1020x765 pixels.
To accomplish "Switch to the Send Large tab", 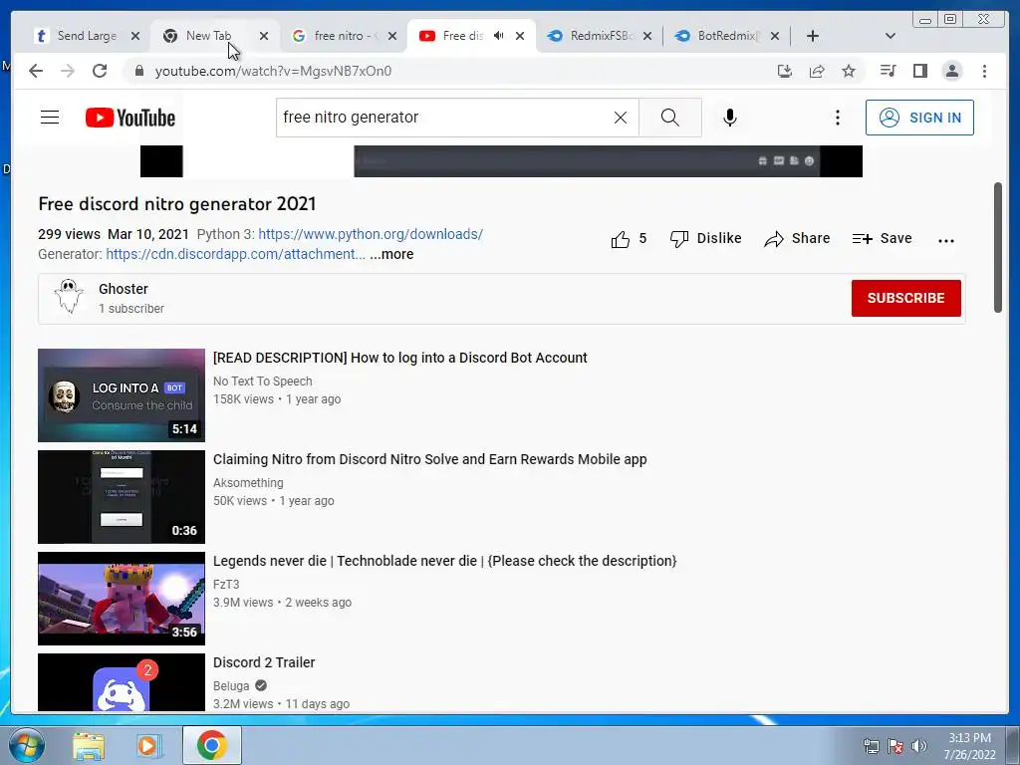I will 87,36.
